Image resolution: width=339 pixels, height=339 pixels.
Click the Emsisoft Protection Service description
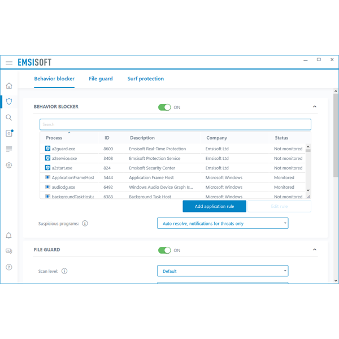pos(155,158)
